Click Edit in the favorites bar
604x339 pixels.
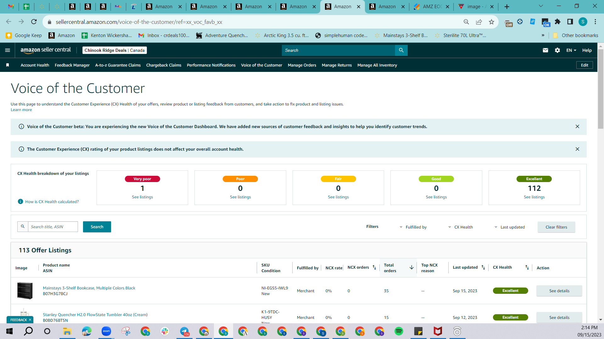[584, 65]
